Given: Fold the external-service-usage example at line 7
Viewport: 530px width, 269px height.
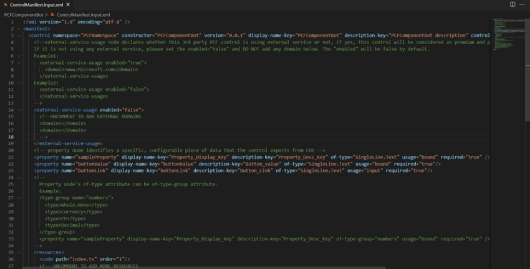Looking at the screenshot, I should [x=19, y=62].
